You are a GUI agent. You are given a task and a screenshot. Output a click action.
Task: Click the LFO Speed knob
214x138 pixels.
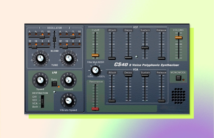point(40,80)
